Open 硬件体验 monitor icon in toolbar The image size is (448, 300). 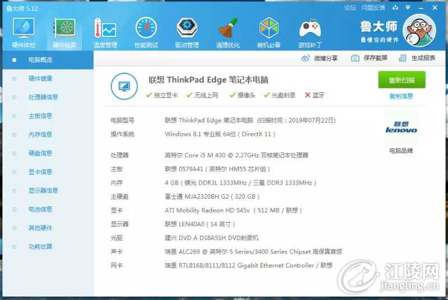pos(24,32)
